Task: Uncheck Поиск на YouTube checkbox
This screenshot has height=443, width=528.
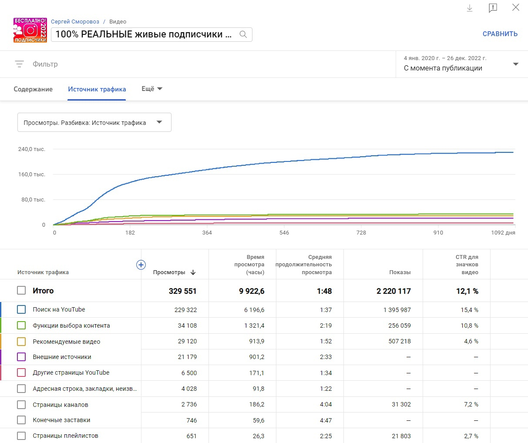Action: [x=21, y=309]
